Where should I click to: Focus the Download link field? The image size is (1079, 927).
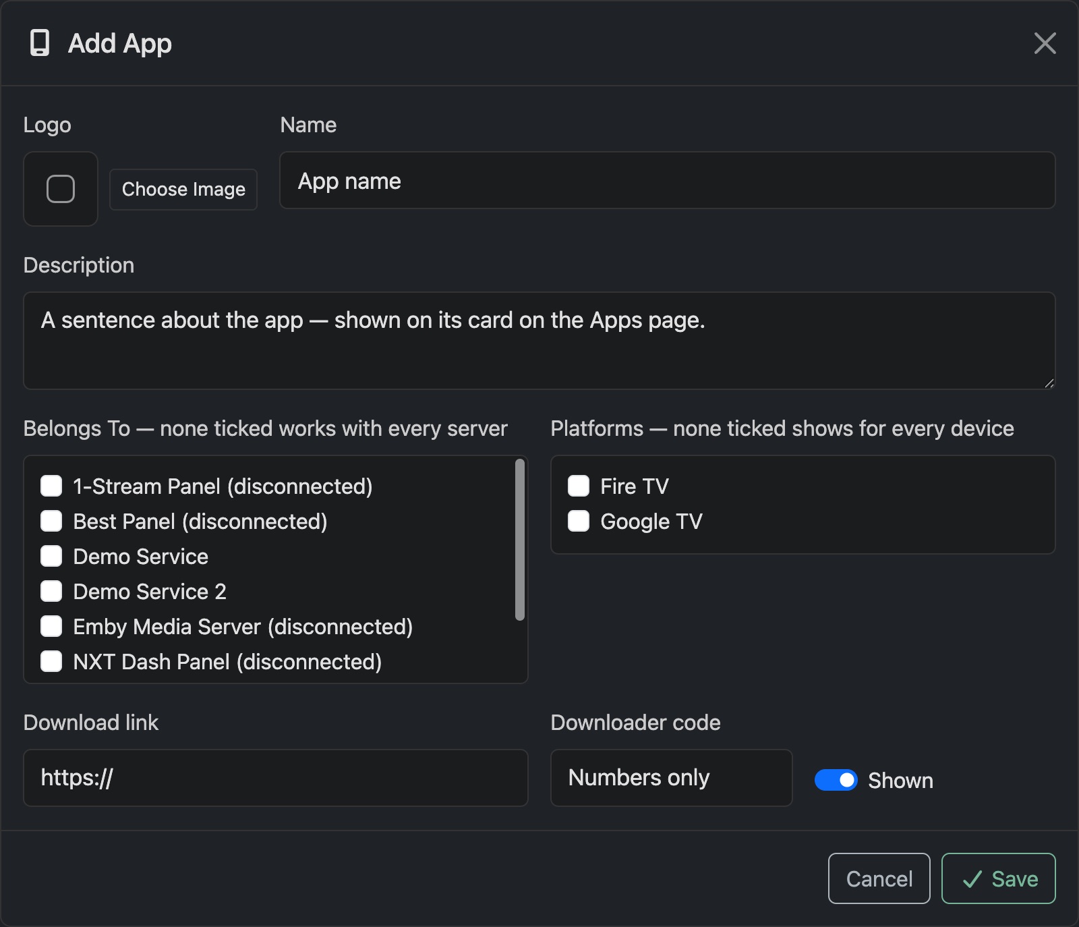point(276,778)
